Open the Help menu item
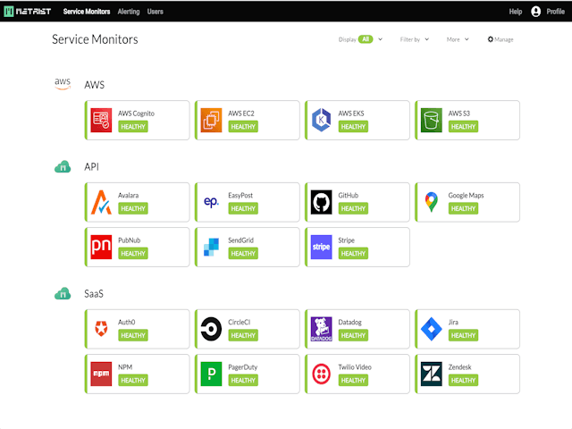The width and height of the screenshot is (572, 429). coord(516,12)
